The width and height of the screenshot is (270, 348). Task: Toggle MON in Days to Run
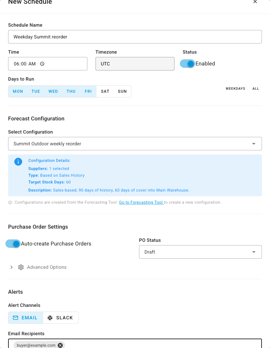coord(18,91)
